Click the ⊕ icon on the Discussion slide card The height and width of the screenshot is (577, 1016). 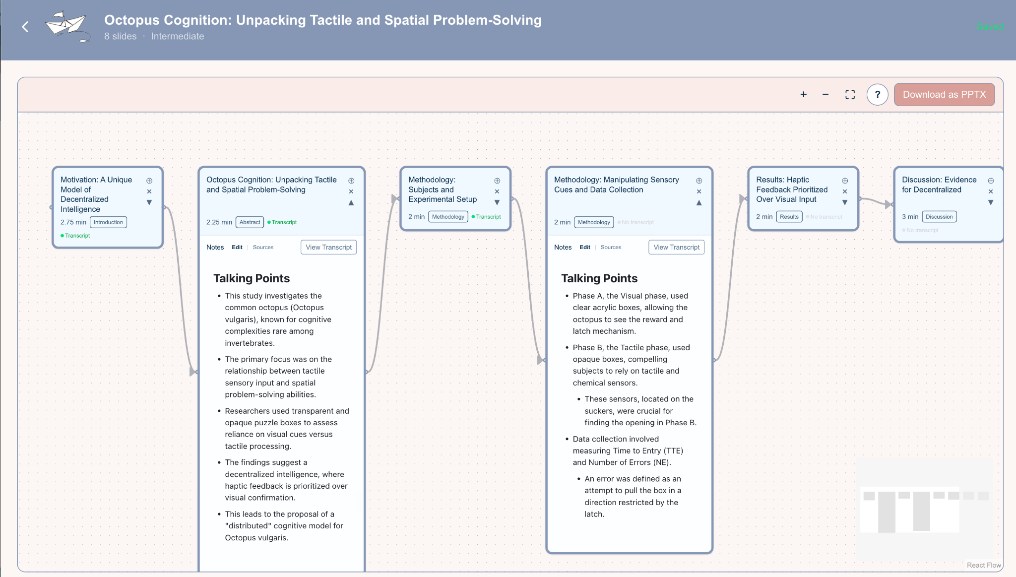991,181
